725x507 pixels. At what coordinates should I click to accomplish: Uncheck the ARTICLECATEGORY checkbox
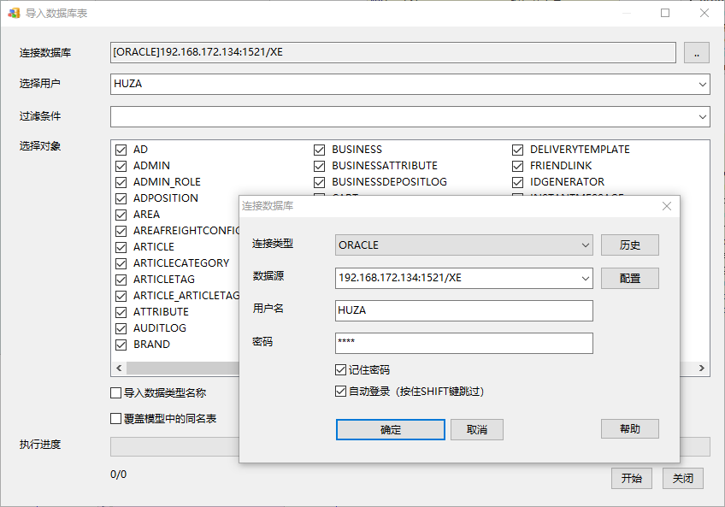pos(121,263)
